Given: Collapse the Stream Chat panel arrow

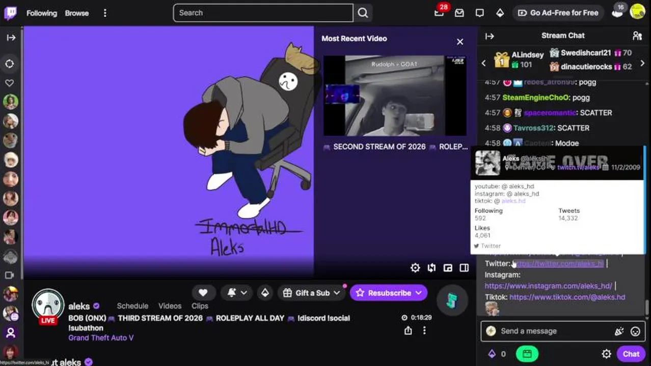Looking at the screenshot, I should click(490, 36).
